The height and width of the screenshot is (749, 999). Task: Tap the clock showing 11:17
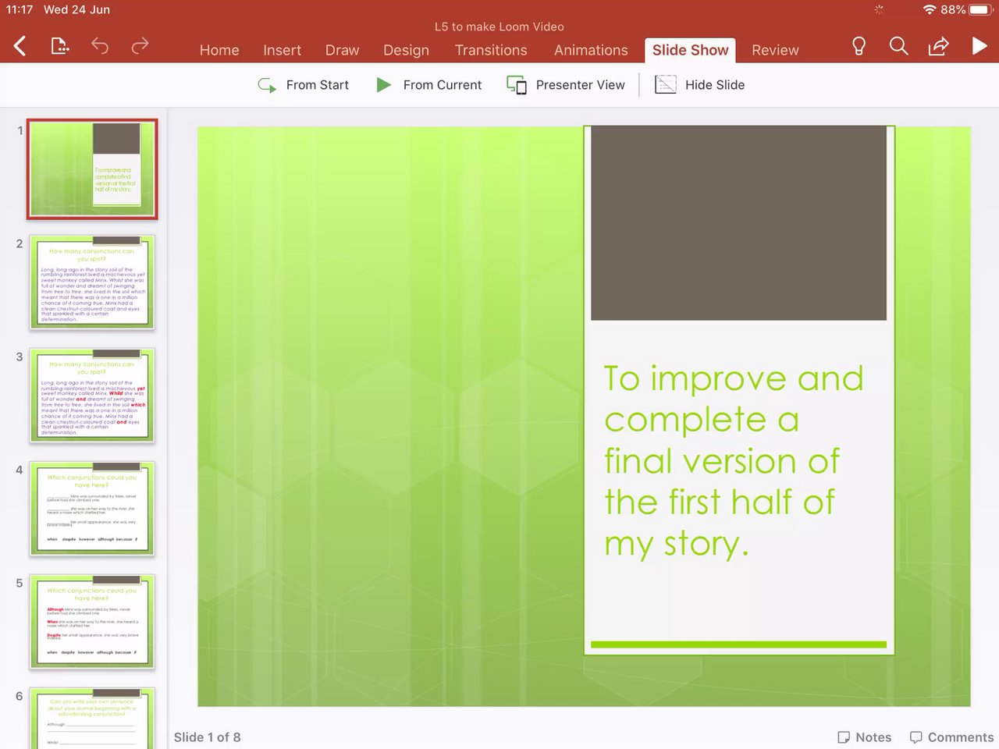pos(20,9)
